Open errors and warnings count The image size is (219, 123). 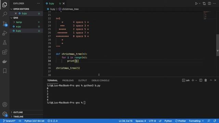[52, 121]
